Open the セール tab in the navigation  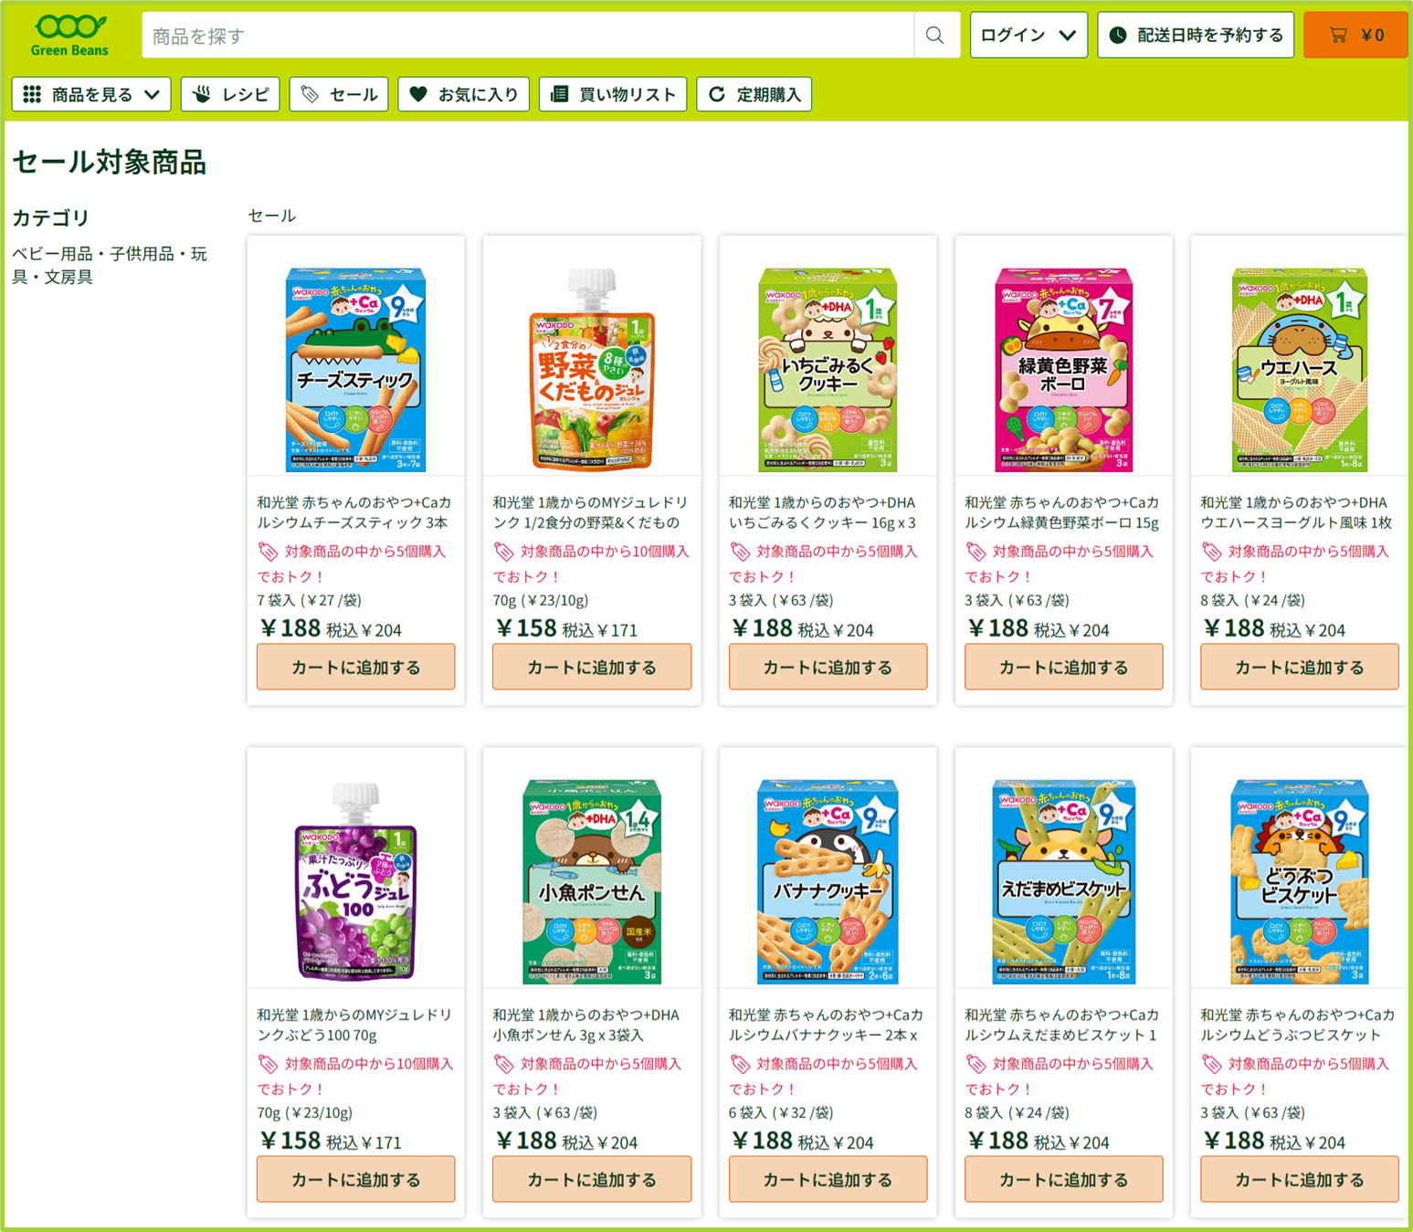[x=339, y=94]
